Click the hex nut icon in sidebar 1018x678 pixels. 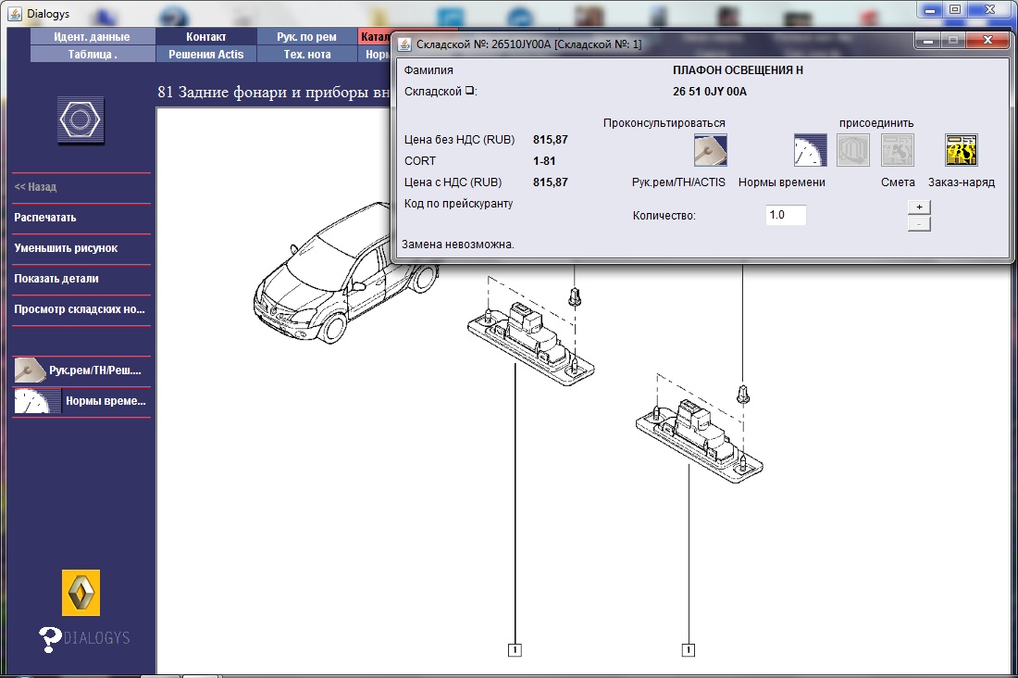(x=80, y=120)
